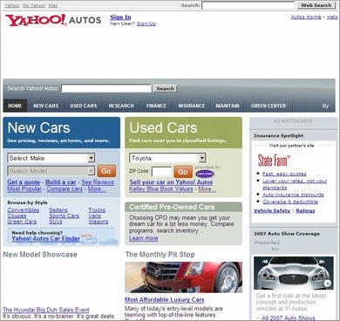Open the Toyota used cars make dropdown
The height and width of the screenshot is (321, 340).
pos(167,158)
